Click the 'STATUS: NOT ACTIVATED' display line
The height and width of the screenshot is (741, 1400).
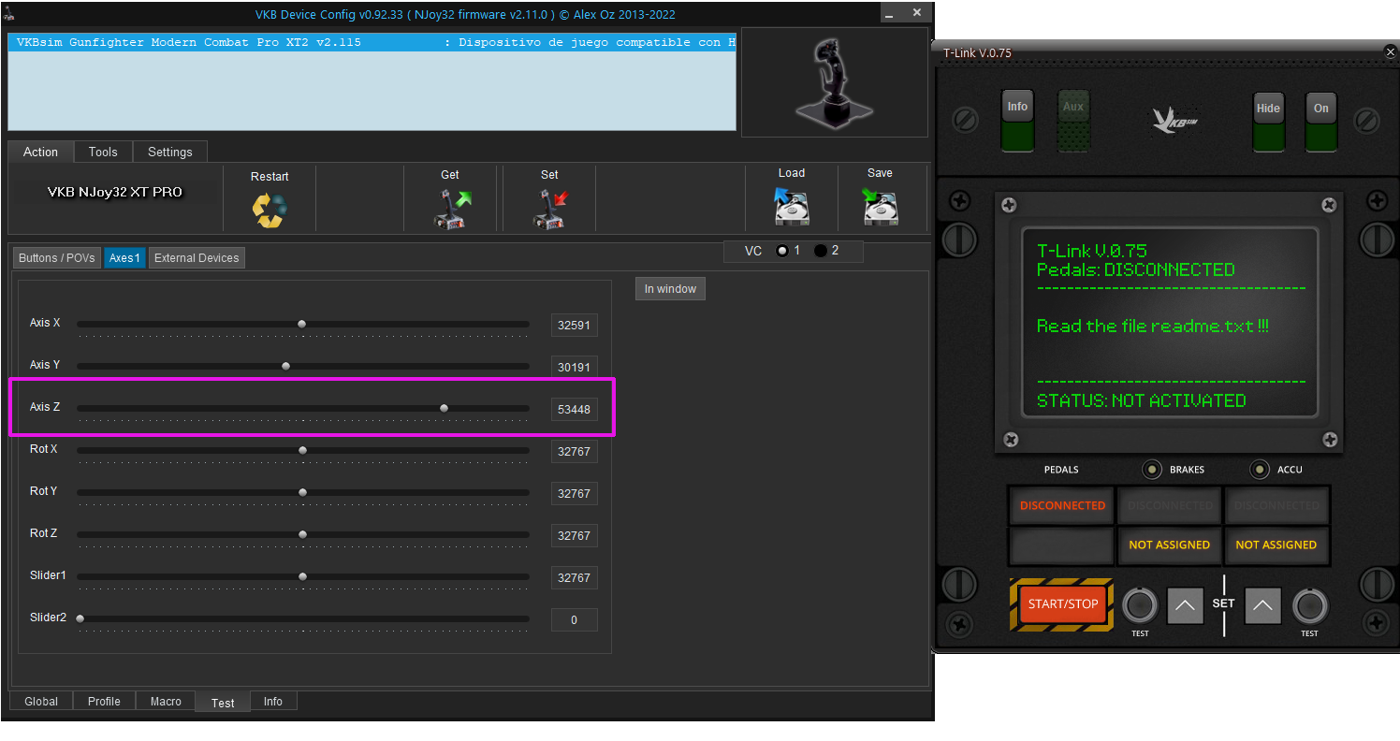tap(1142, 400)
